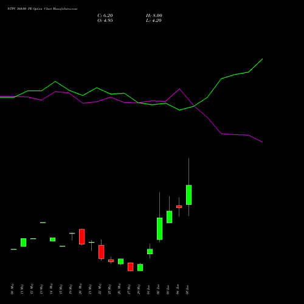Click the red candle for 27 May

[131, 267]
